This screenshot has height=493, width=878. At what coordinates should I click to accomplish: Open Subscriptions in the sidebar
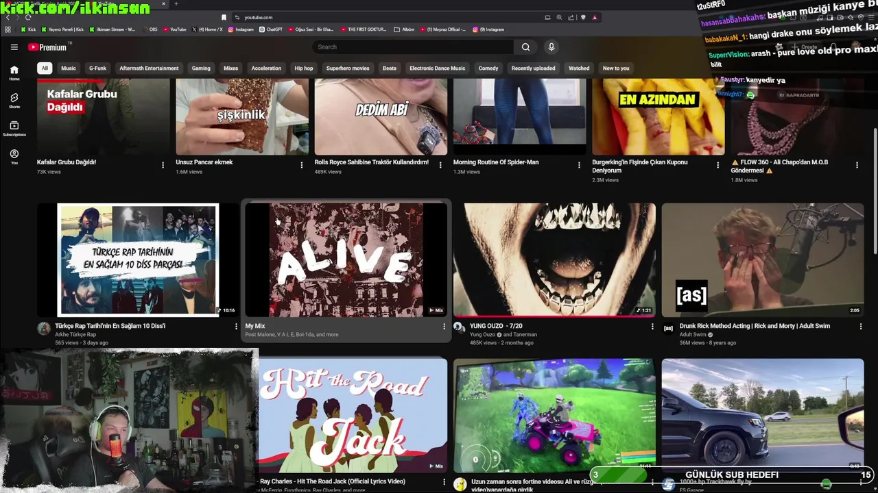click(14, 129)
